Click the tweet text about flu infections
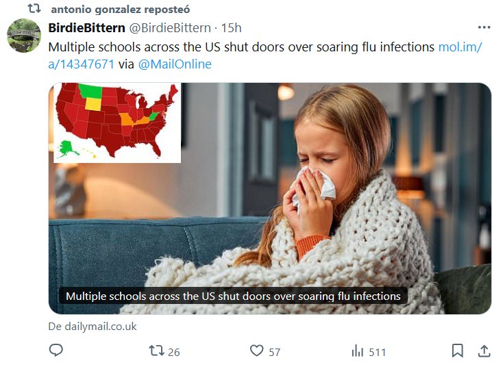This screenshot has width=503, height=367. coord(240,47)
